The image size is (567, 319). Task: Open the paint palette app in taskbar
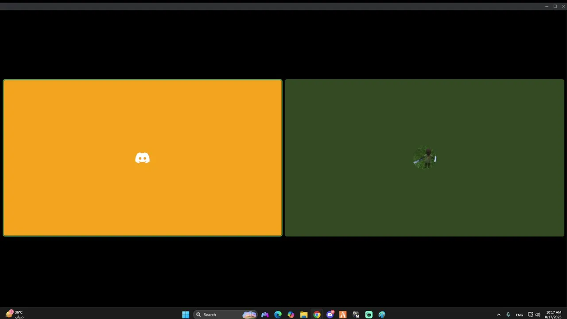tap(382, 315)
